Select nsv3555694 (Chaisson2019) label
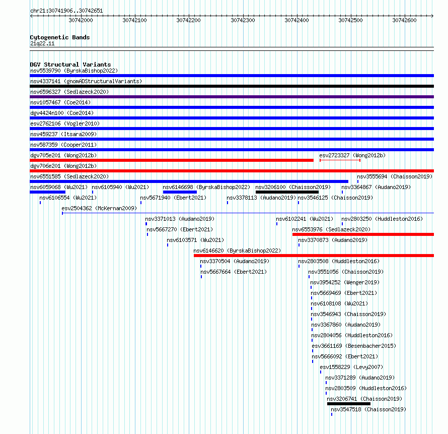Screen dimensions: 448x434 point(395,176)
